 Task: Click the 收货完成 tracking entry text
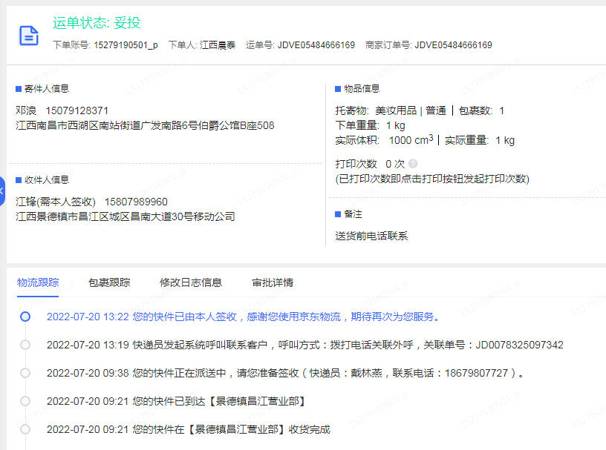(x=189, y=429)
